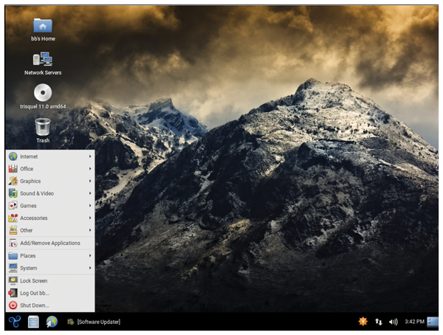This screenshot has height=335, width=443.
Task: Click the Office category menu icon
Action: click(x=13, y=169)
